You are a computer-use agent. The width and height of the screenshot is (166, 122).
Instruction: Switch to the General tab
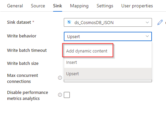[15, 6]
